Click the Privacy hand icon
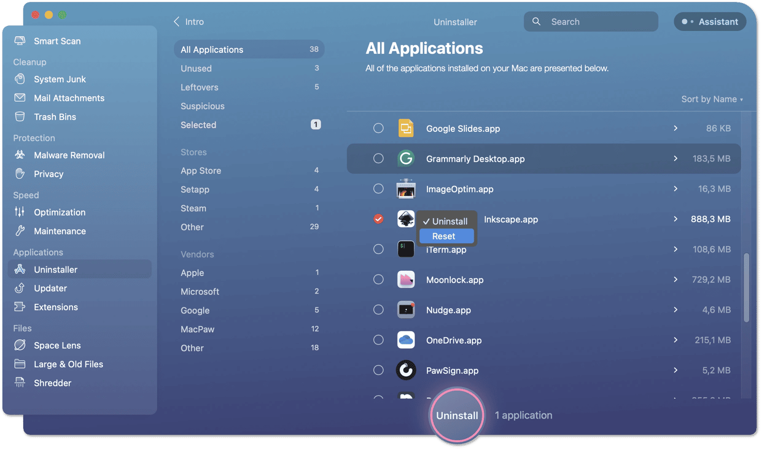Screen dimensions: 761x449 pos(20,174)
